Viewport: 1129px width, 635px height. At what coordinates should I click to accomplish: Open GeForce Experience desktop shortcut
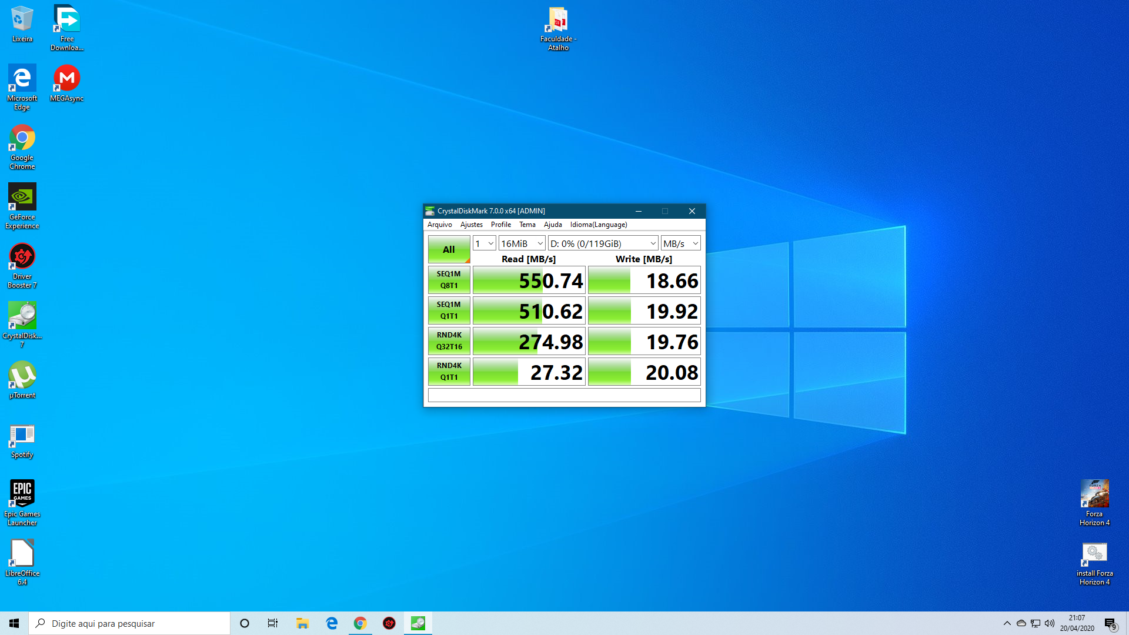22,206
